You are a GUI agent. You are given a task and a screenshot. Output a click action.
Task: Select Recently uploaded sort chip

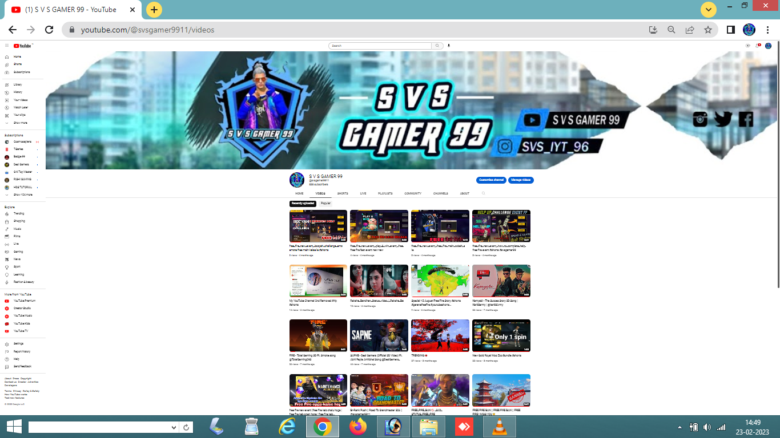(x=303, y=203)
